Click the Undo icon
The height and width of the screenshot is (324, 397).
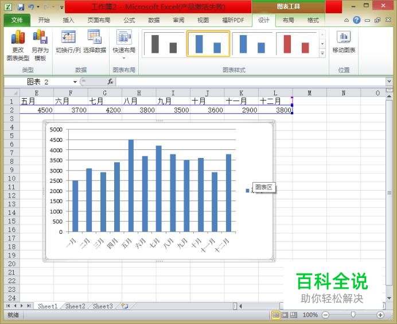coord(31,7)
